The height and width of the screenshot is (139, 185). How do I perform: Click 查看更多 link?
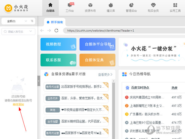pos(105,74)
